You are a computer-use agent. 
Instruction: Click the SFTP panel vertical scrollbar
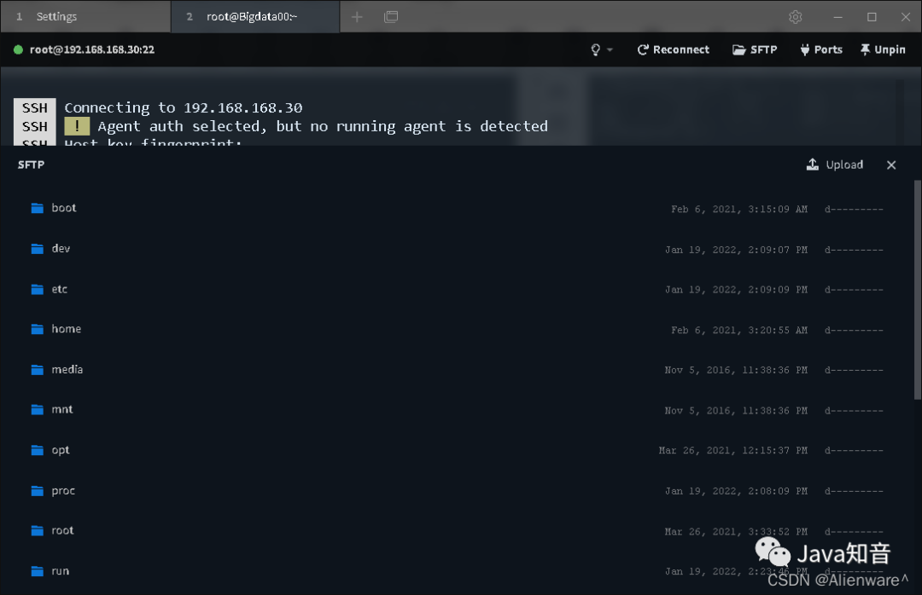coord(917,290)
